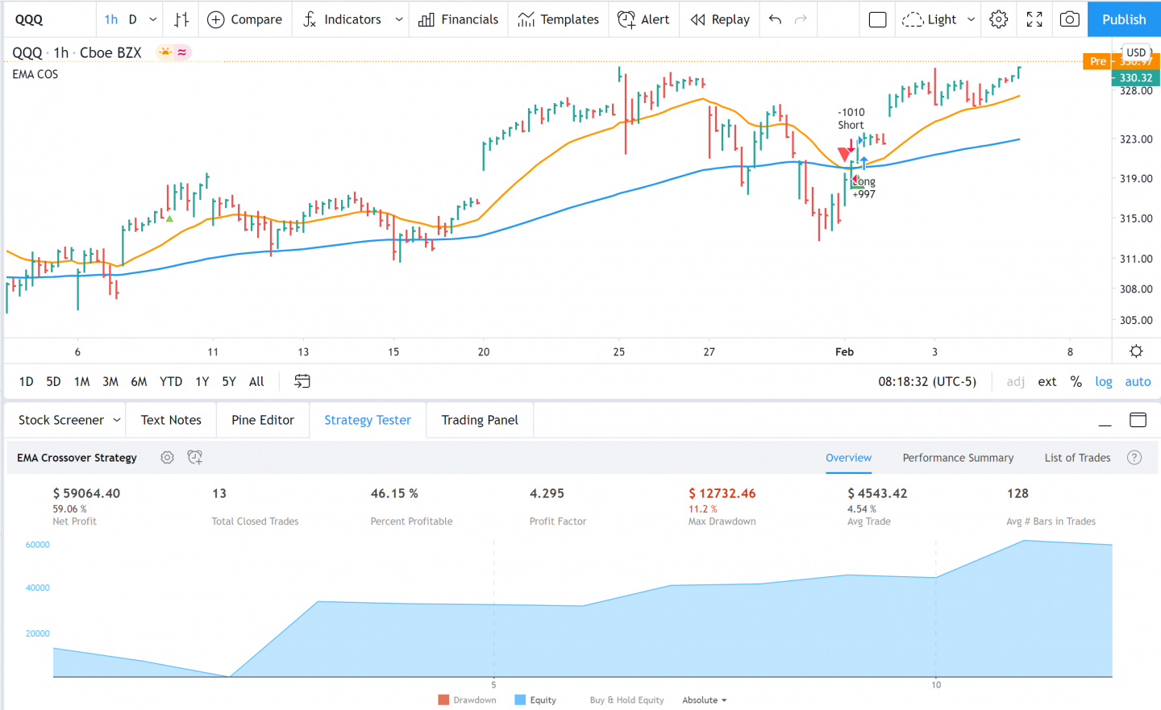Open the Performance Summary tab
The width and height of the screenshot is (1161, 710).
point(958,457)
